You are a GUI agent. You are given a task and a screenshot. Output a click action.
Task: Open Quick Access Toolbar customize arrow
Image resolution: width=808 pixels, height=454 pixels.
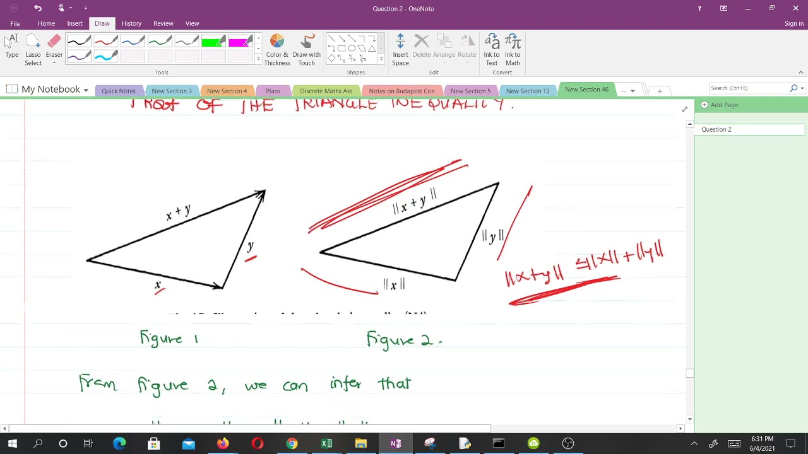[85, 8]
